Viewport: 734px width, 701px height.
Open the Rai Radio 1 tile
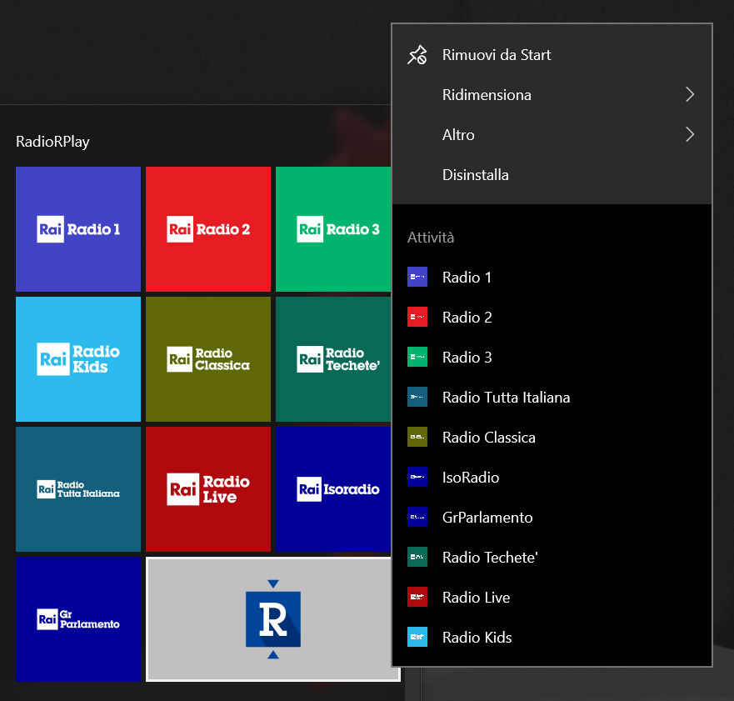(x=78, y=229)
